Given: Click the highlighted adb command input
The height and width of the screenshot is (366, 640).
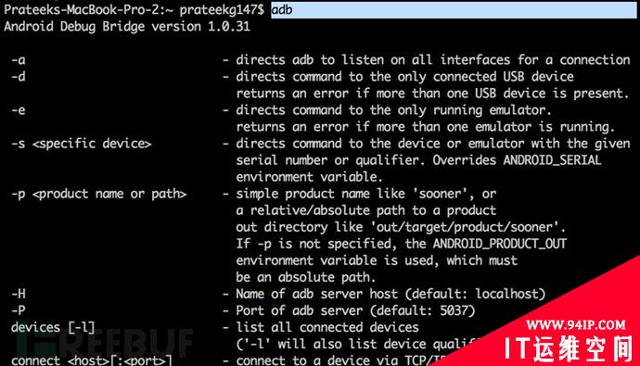Looking at the screenshot, I should (454, 10).
